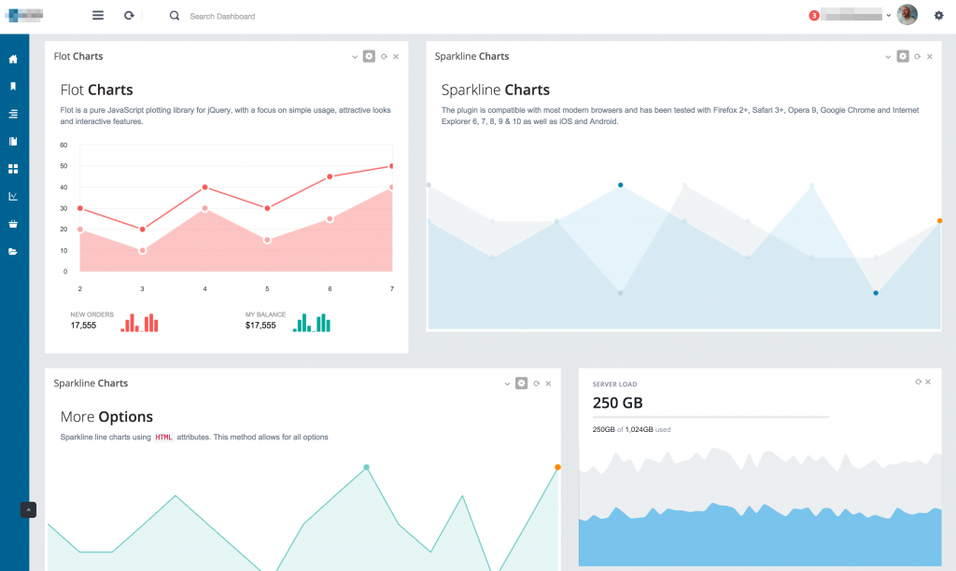Image resolution: width=956 pixels, height=571 pixels.
Task: Click the HTML code tag text
Action: tap(163, 437)
